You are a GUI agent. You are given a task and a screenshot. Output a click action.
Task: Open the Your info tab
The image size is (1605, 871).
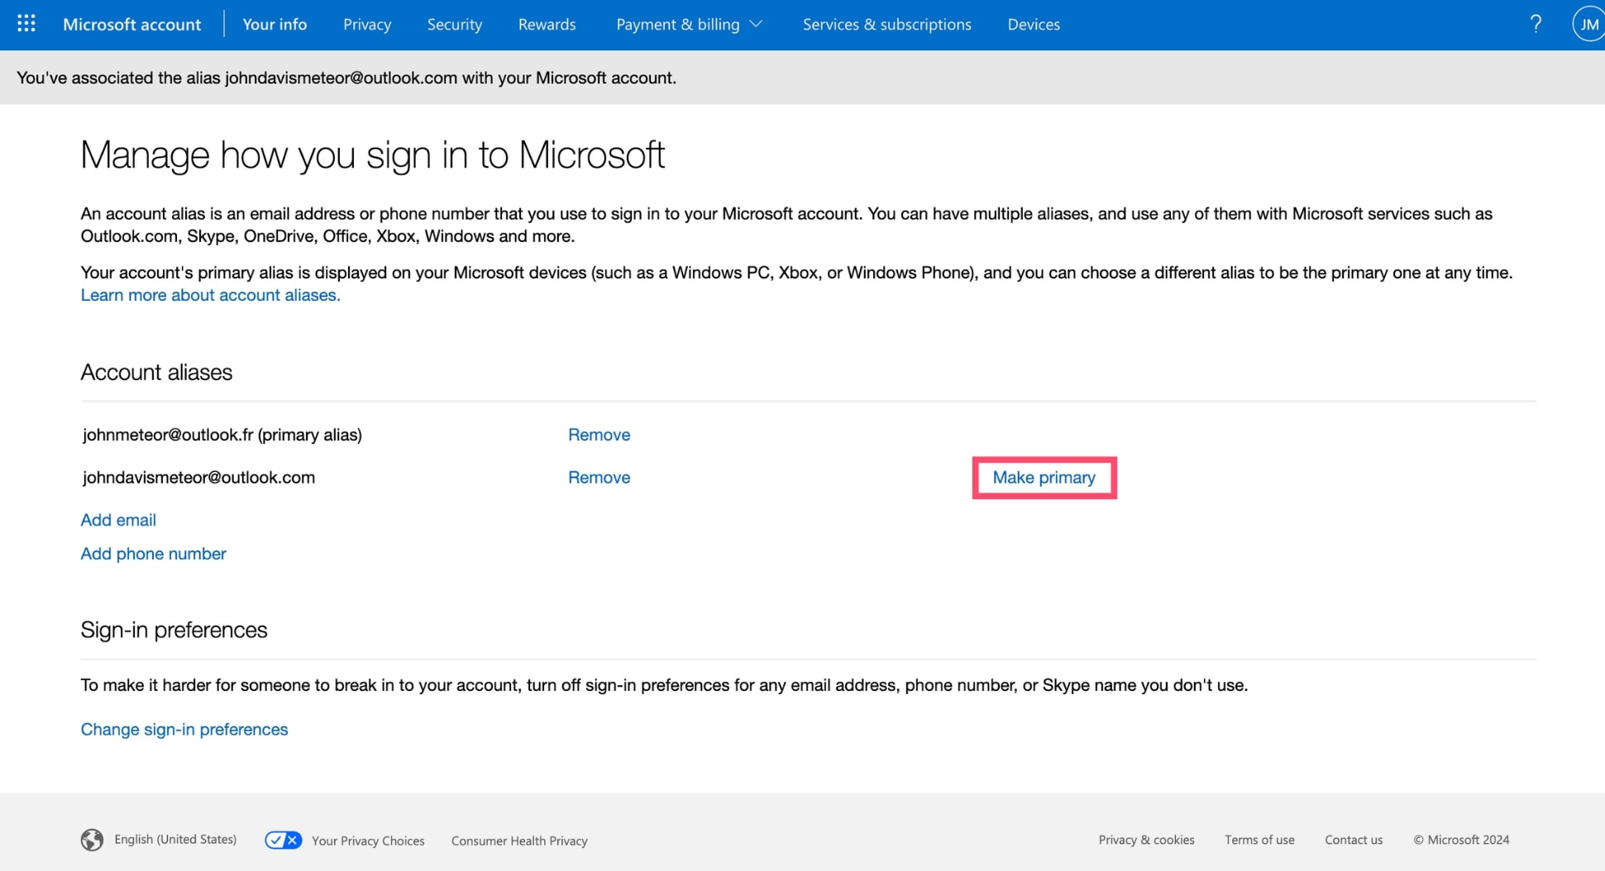coord(275,24)
